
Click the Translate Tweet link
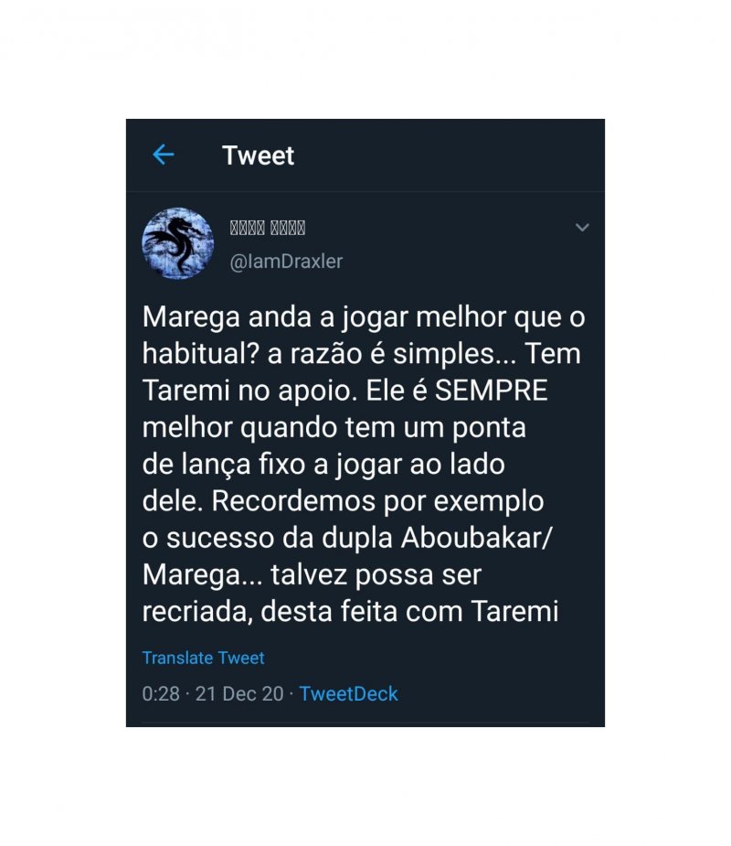click(x=203, y=658)
